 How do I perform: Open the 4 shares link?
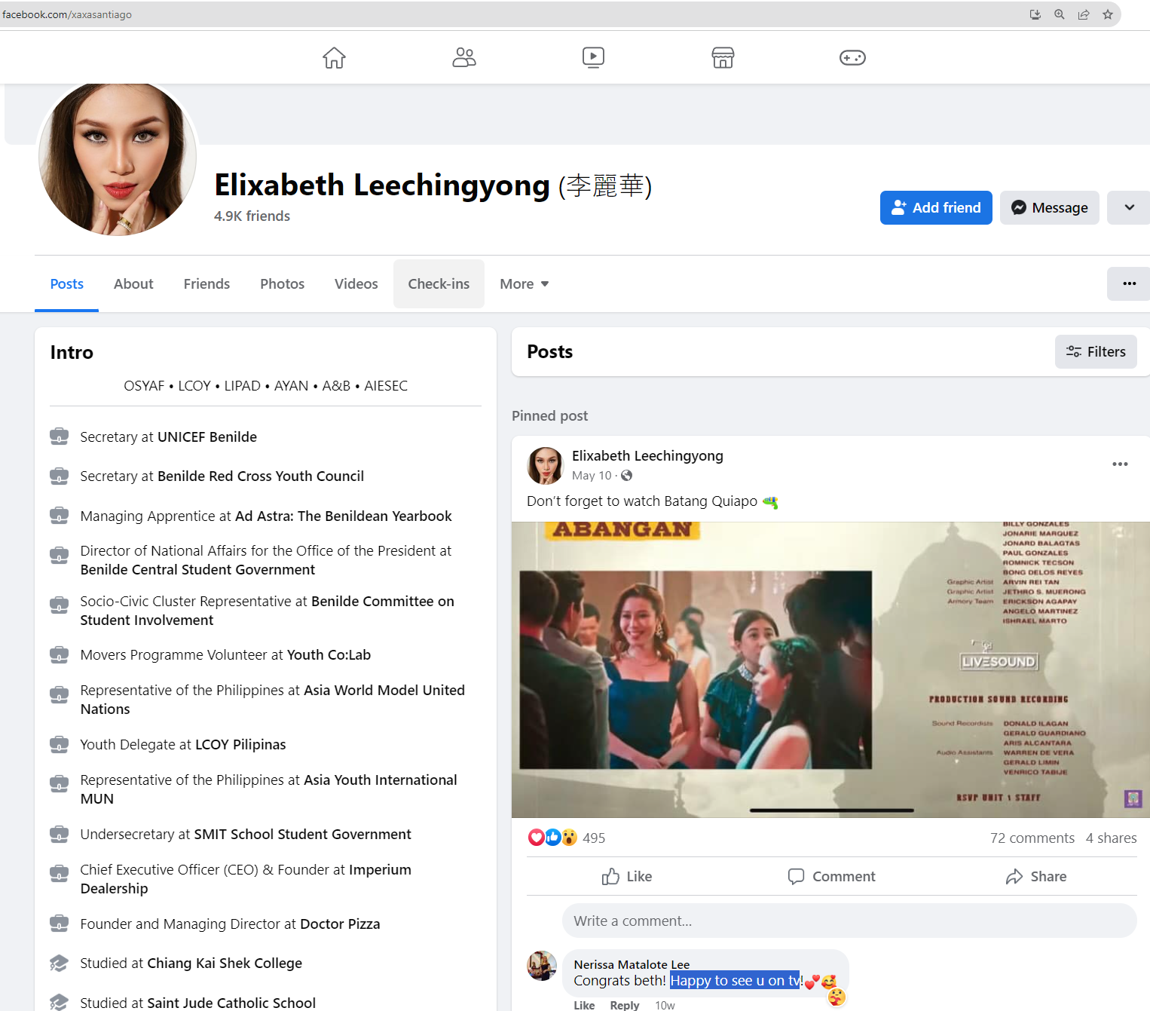point(1111,838)
